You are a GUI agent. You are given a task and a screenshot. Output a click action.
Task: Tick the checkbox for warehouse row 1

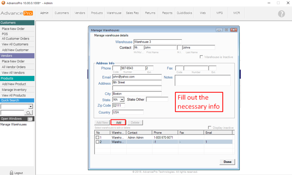tap(98, 138)
